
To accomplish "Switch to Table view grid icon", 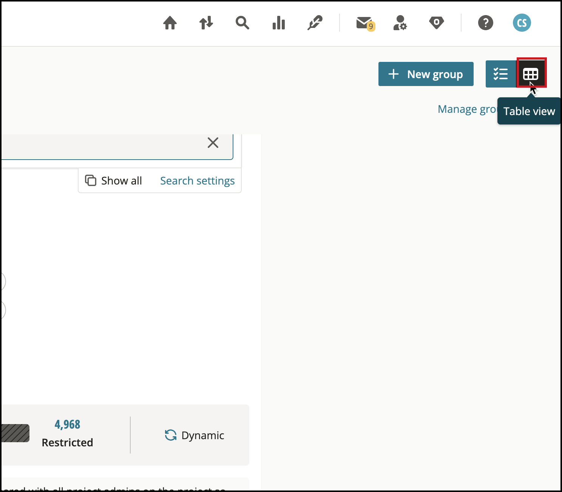I will coord(531,74).
